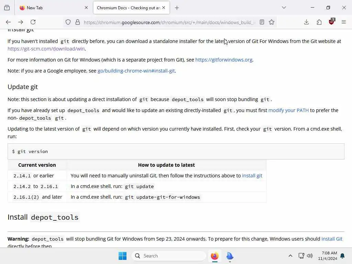The width and height of the screenshot is (352, 264).
Task: Click the git version code block
Action: (176, 152)
